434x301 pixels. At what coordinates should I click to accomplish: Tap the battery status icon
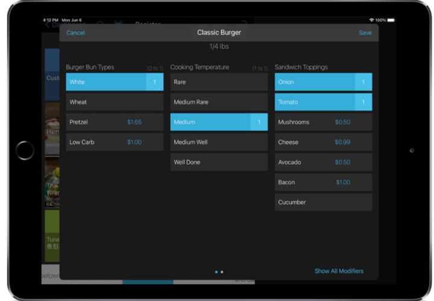[391, 20]
